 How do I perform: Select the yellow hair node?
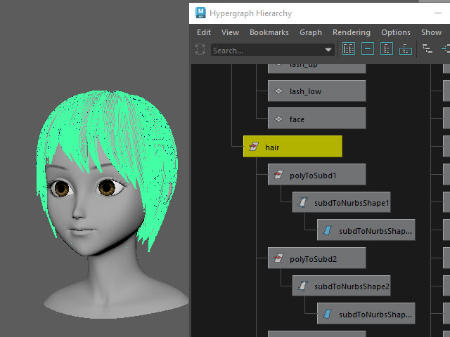point(292,147)
